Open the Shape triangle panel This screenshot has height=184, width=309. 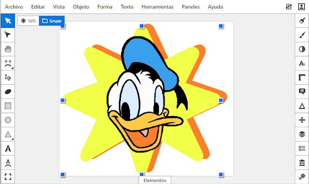pos(302,106)
